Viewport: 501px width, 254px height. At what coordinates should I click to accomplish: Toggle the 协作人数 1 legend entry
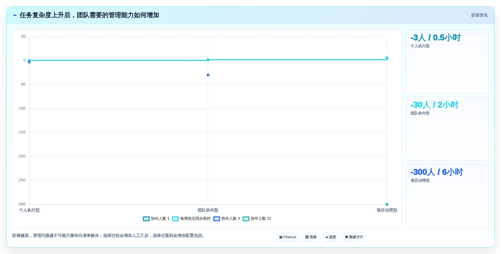(156, 218)
